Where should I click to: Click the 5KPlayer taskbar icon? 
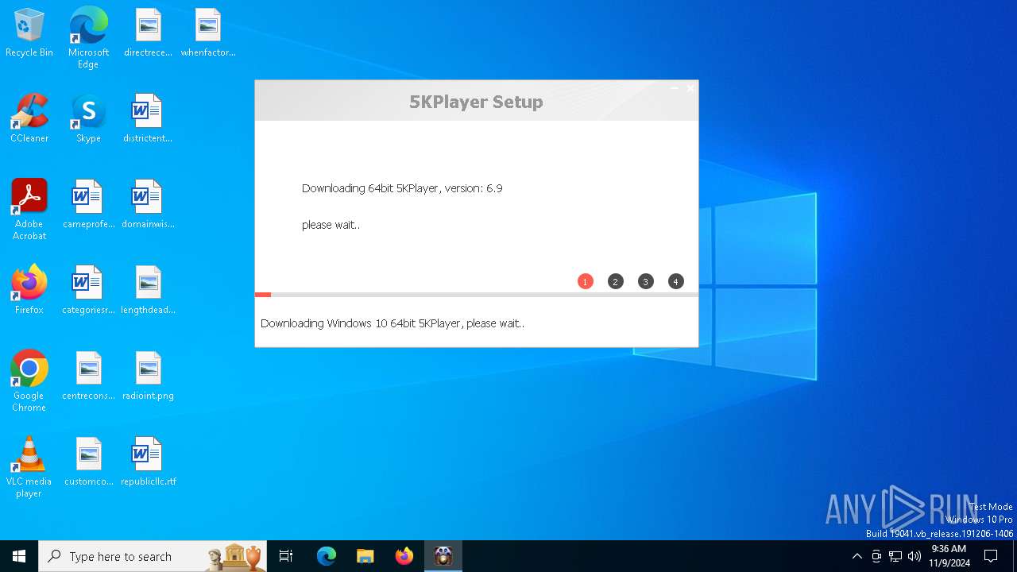point(443,556)
